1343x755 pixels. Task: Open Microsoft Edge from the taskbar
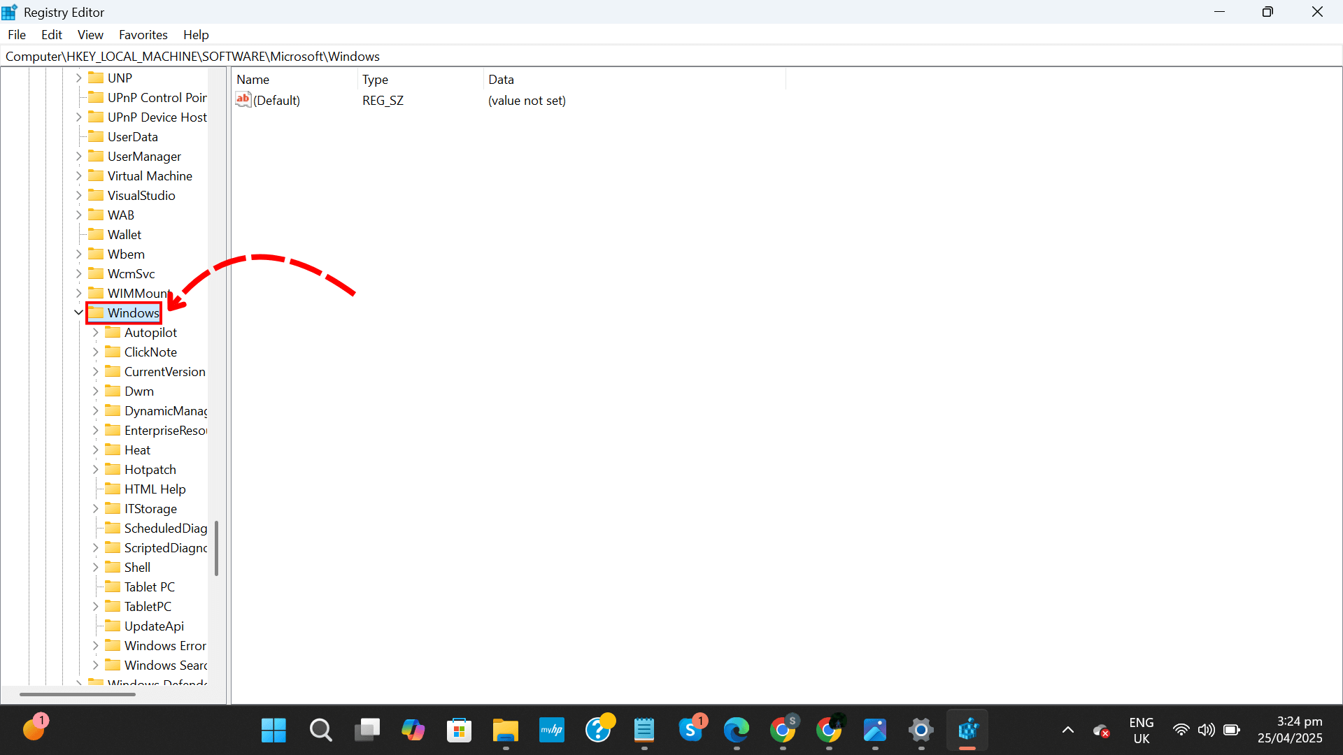(x=737, y=729)
